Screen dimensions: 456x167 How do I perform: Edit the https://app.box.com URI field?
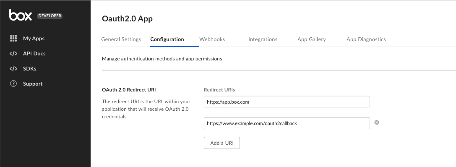point(287,102)
